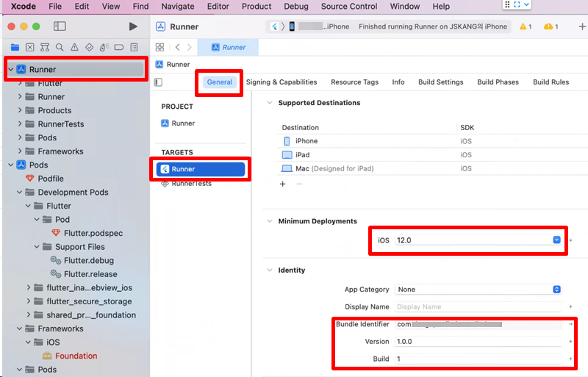588x377 pixels.
Task: Select the Mac (Designed for iPad) row
Action: coord(432,168)
